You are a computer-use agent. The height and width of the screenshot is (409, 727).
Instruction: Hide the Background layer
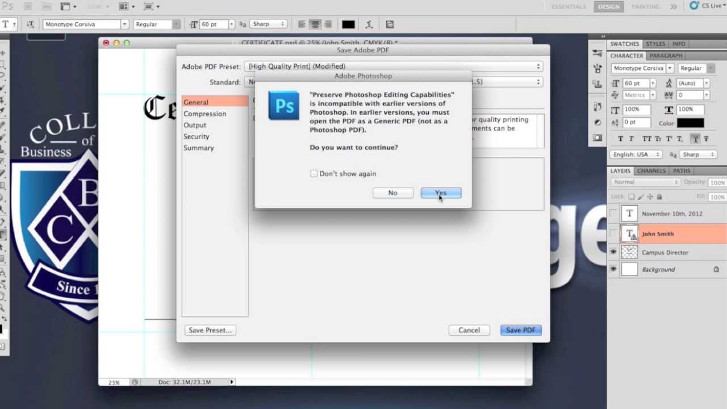point(613,269)
